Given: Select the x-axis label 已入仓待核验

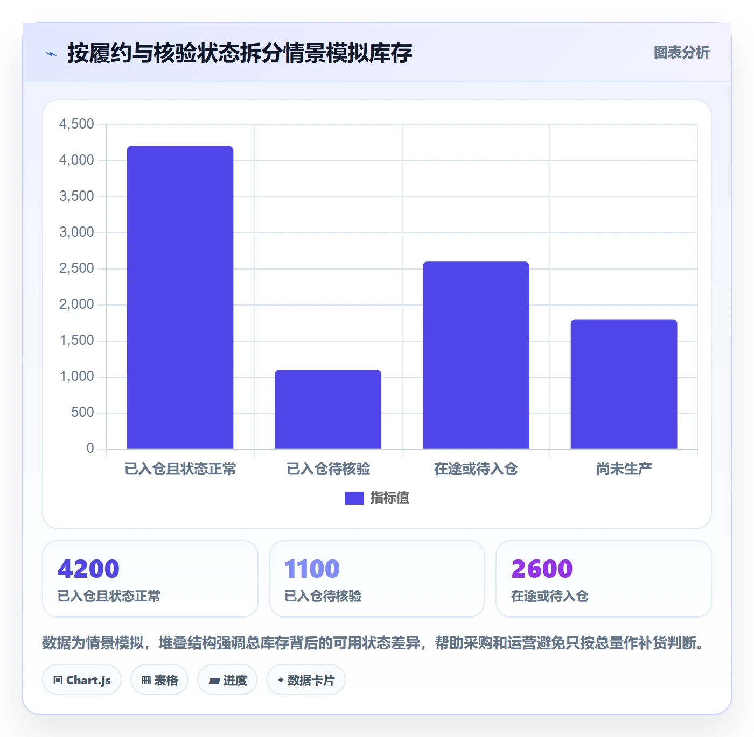Looking at the screenshot, I should [x=329, y=469].
